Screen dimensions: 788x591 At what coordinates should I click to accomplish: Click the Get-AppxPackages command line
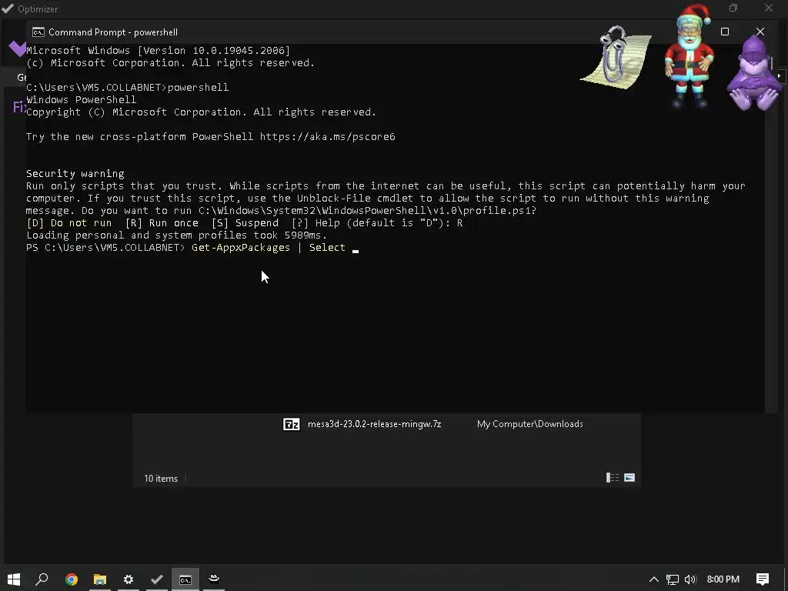click(192, 248)
